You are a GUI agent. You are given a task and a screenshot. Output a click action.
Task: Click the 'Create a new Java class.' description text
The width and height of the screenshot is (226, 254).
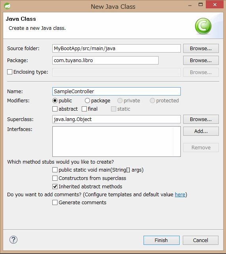[37, 28]
